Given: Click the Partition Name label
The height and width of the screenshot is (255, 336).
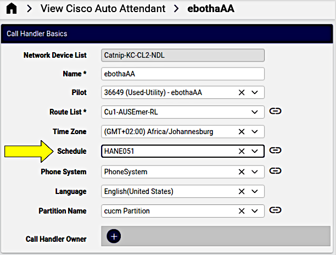Looking at the screenshot, I should (x=63, y=211).
